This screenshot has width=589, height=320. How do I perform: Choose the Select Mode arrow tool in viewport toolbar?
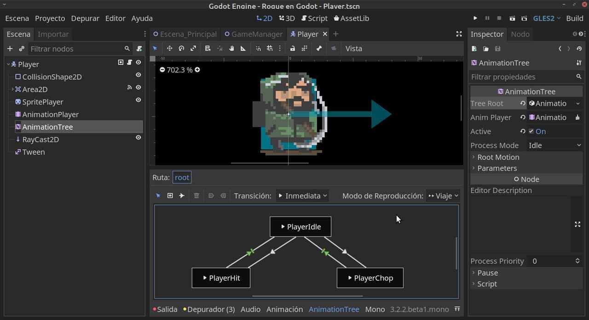(155, 48)
